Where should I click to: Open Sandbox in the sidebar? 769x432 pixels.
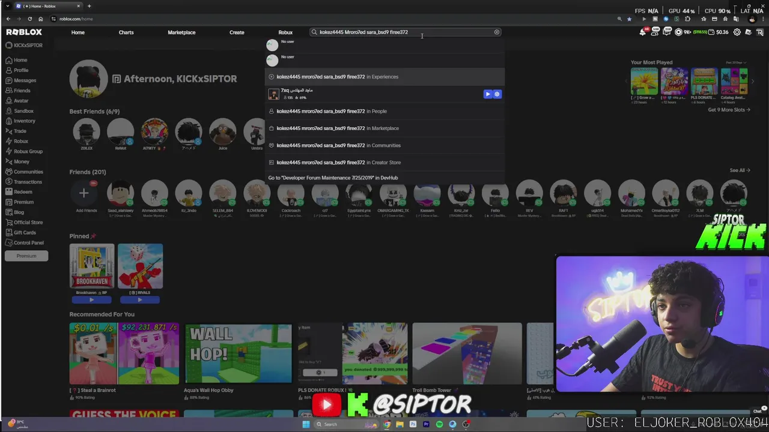19,111
